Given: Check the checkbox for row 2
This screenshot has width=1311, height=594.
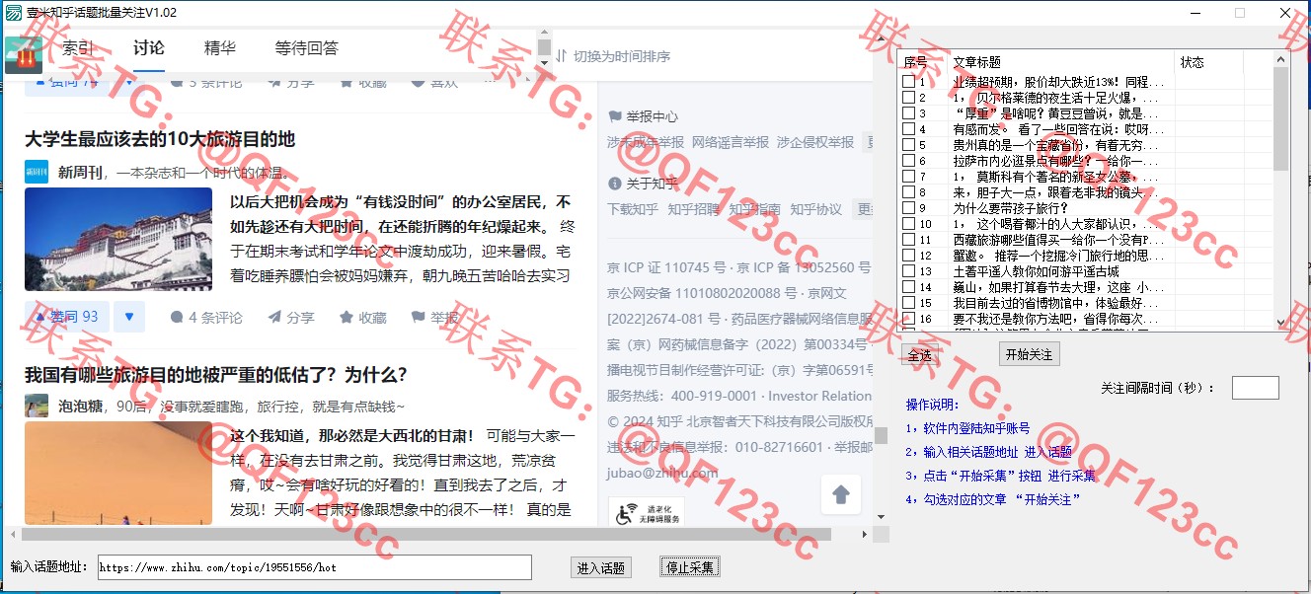Looking at the screenshot, I should coord(908,98).
